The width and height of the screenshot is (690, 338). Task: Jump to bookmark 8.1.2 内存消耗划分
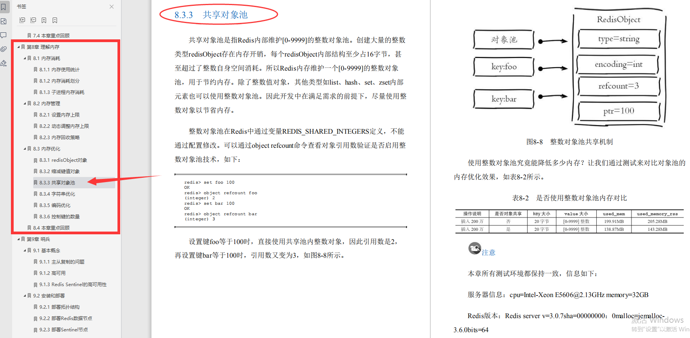[x=59, y=81]
